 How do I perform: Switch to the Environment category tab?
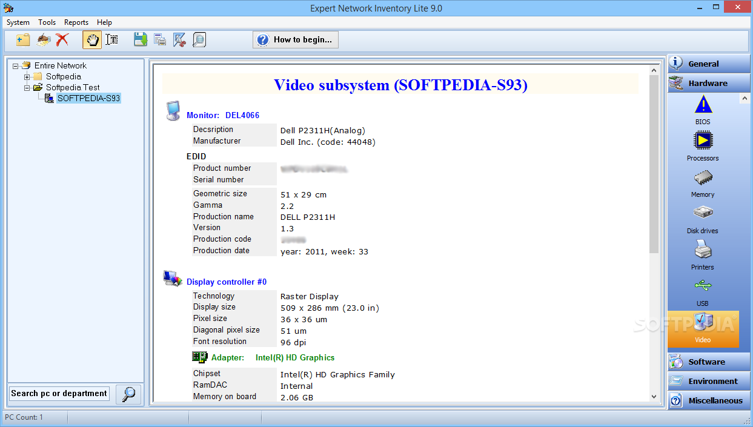709,381
